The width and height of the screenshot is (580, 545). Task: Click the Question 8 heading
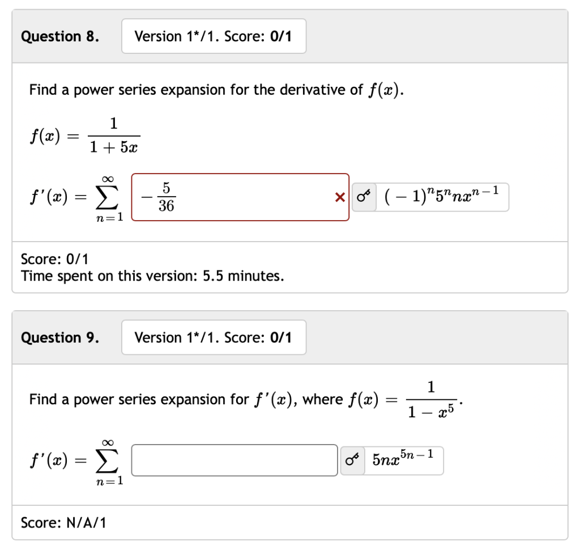58,36
